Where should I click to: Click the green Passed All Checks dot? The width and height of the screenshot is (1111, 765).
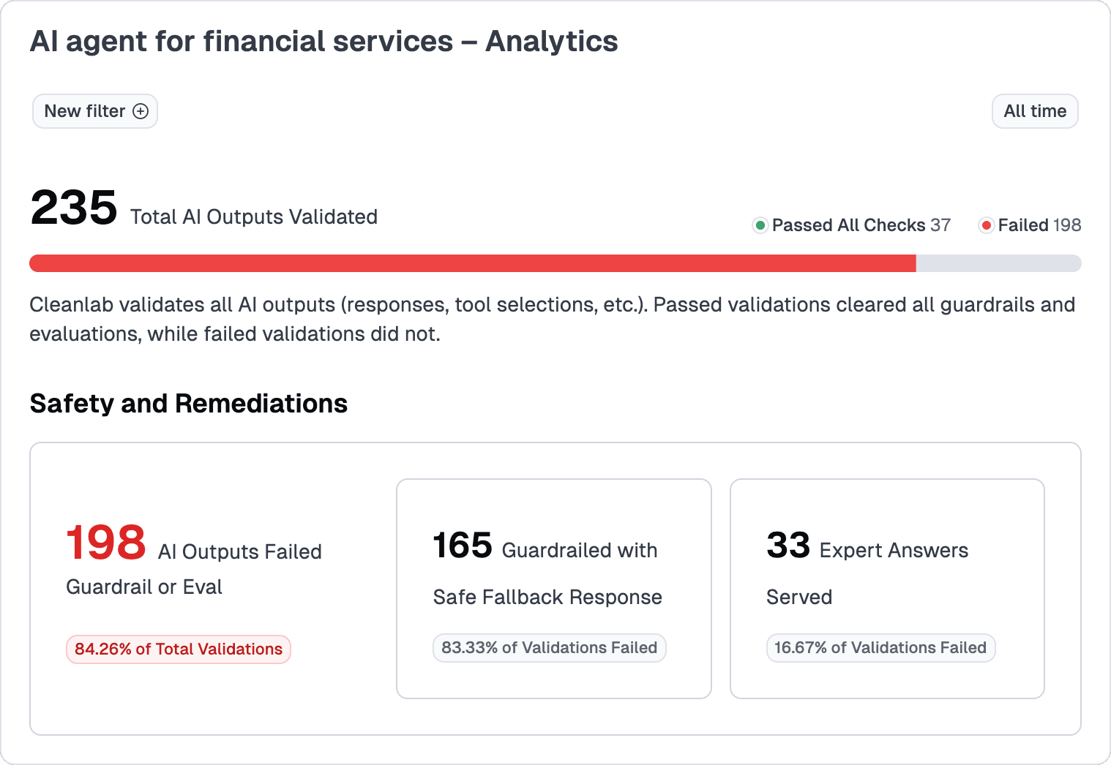tap(760, 225)
